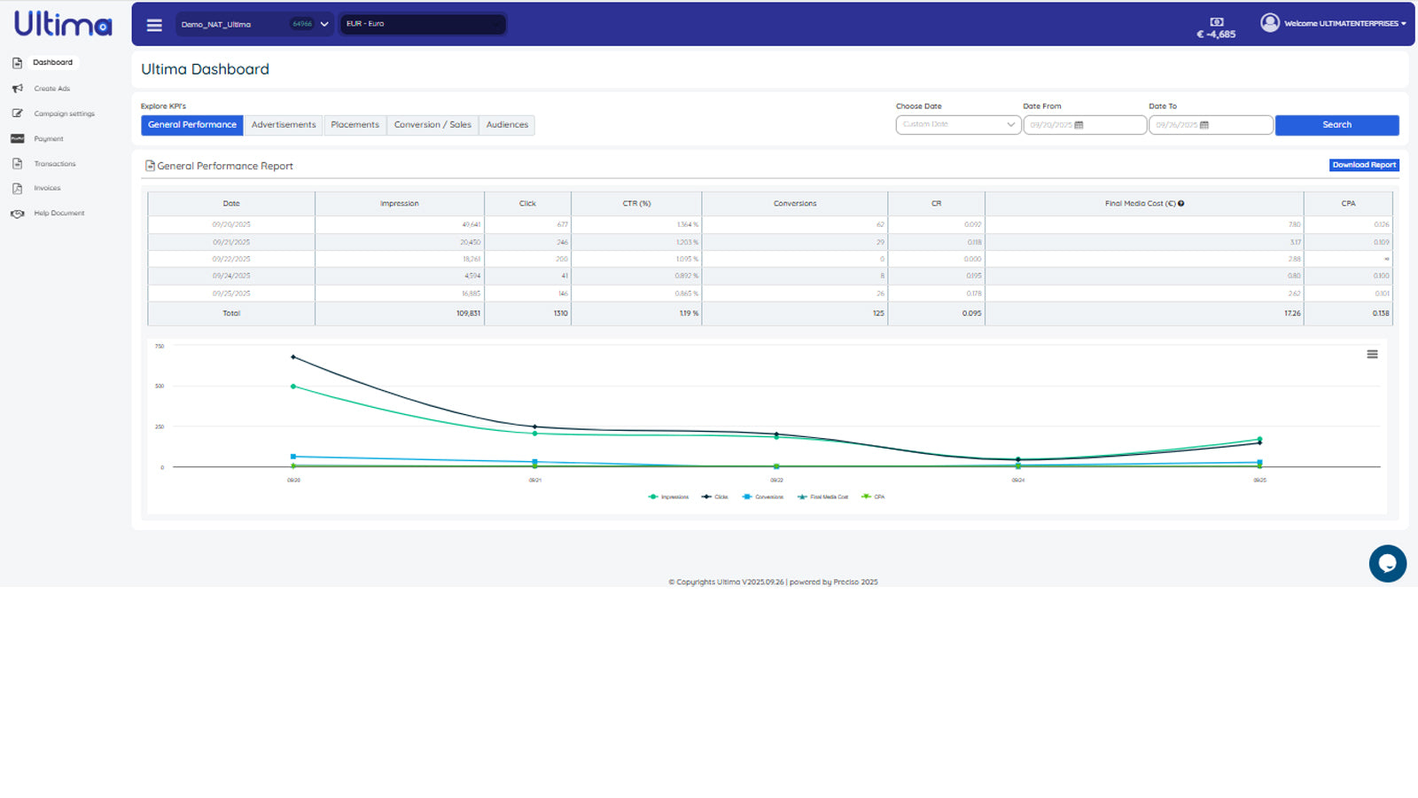
Task: Open the Payment card icon
Action: [x=18, y=138]
